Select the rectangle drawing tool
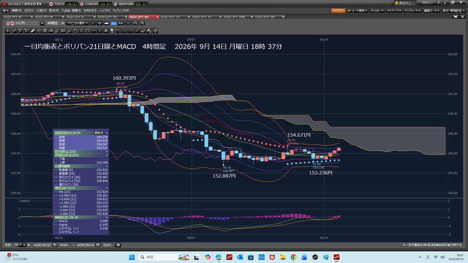The image size is (468, 263). pyautogui.click(x=87, y=31)
